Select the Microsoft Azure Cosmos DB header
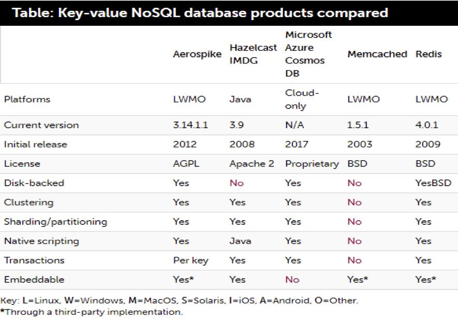Viewport: 458px width, 322px height. pos(308,54)
